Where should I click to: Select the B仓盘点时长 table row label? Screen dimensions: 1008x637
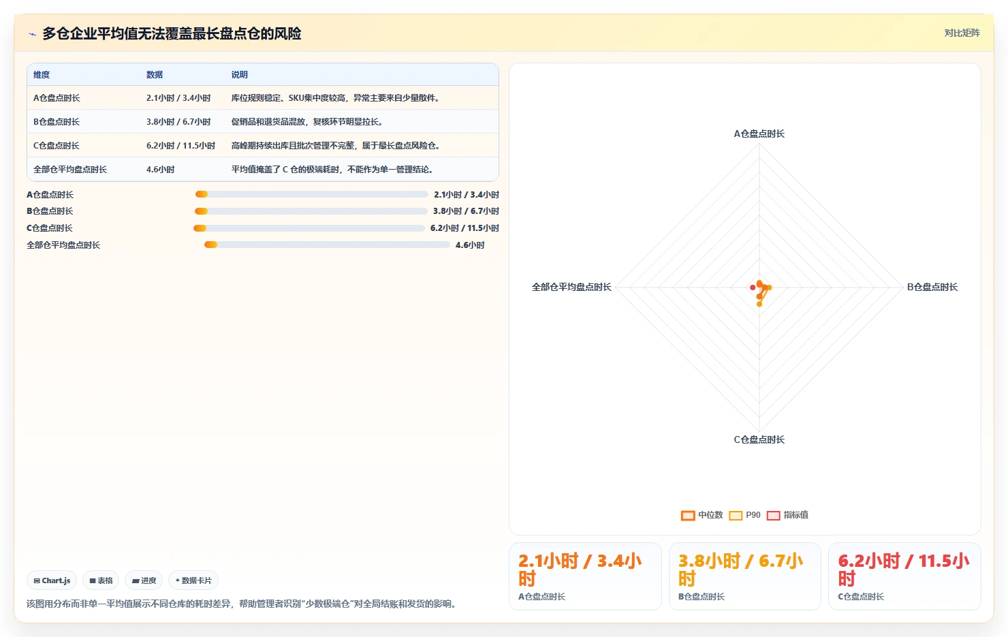(57, 122)
